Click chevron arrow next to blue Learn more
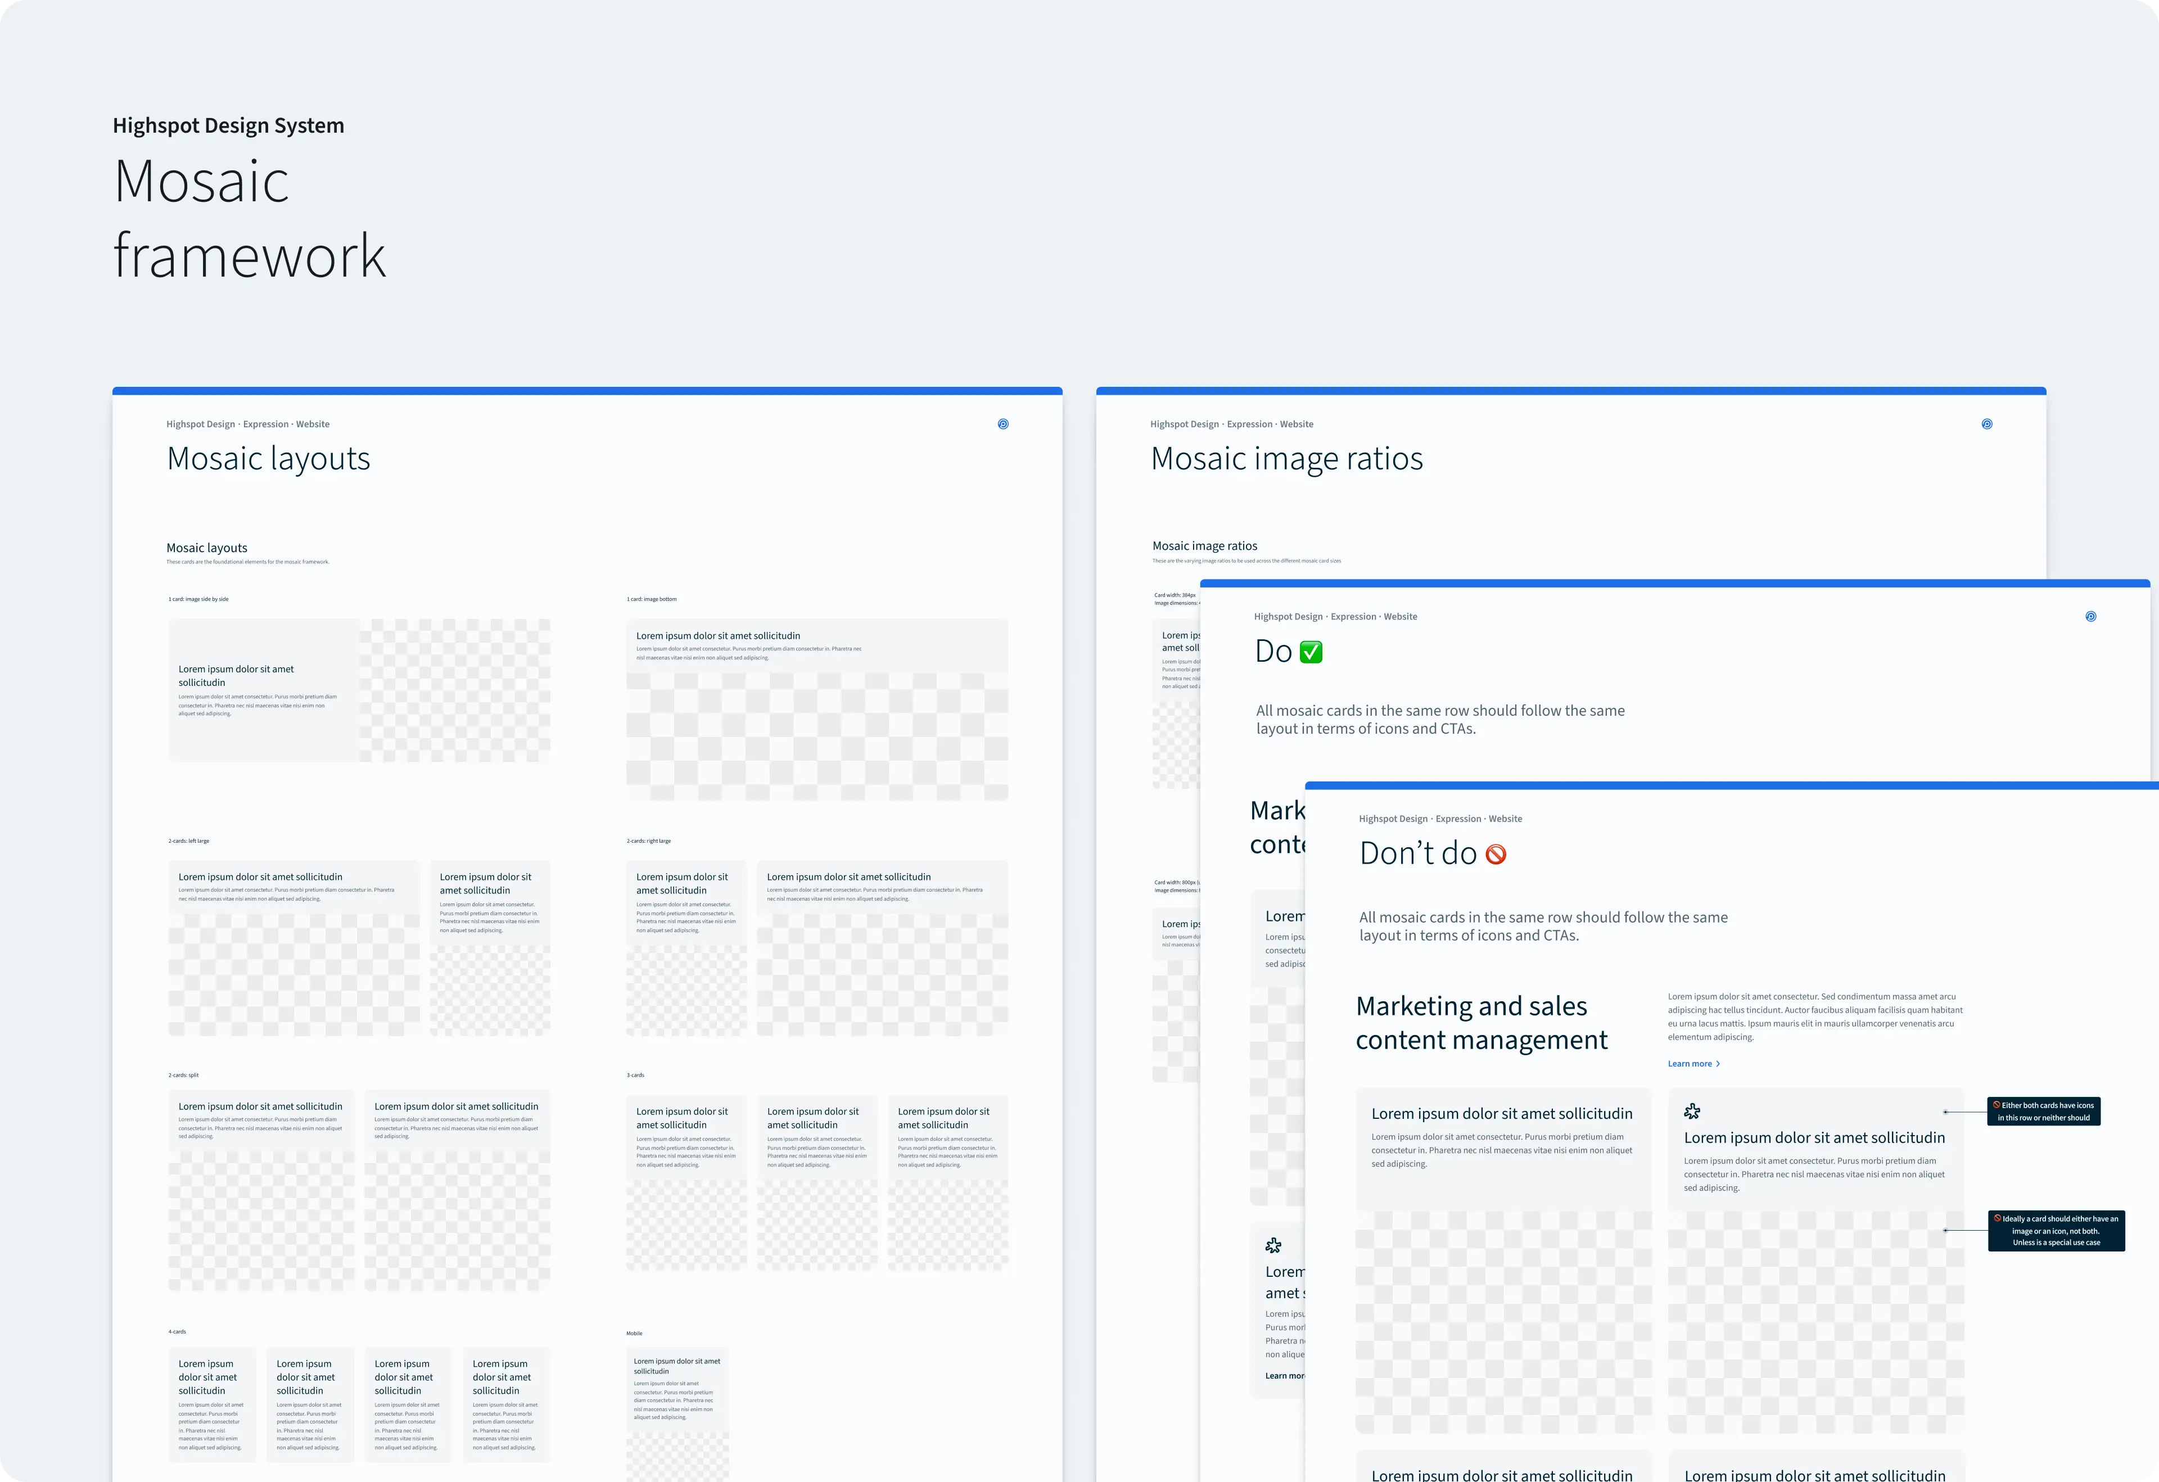 click(x=1718, y=1064)
